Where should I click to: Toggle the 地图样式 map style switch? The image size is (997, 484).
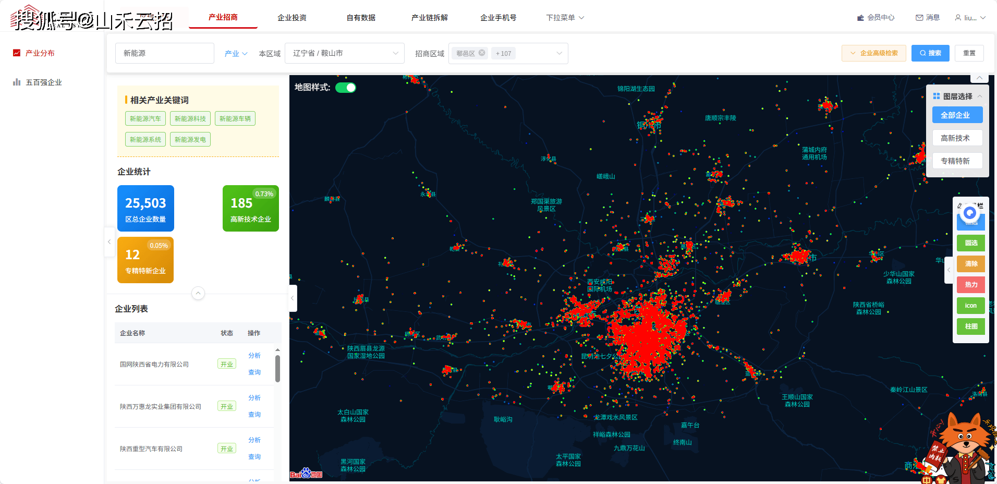[345, 88]
